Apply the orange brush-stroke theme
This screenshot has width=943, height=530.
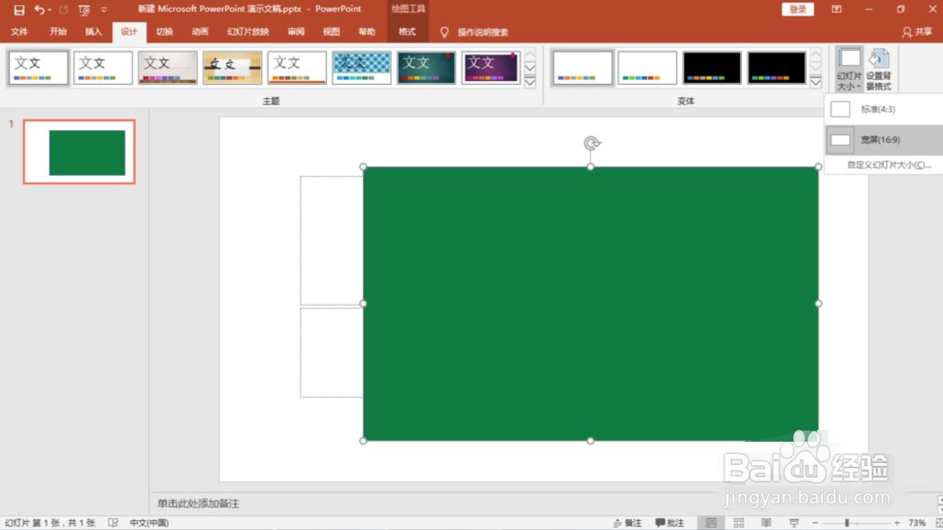(x=233, y=68)
